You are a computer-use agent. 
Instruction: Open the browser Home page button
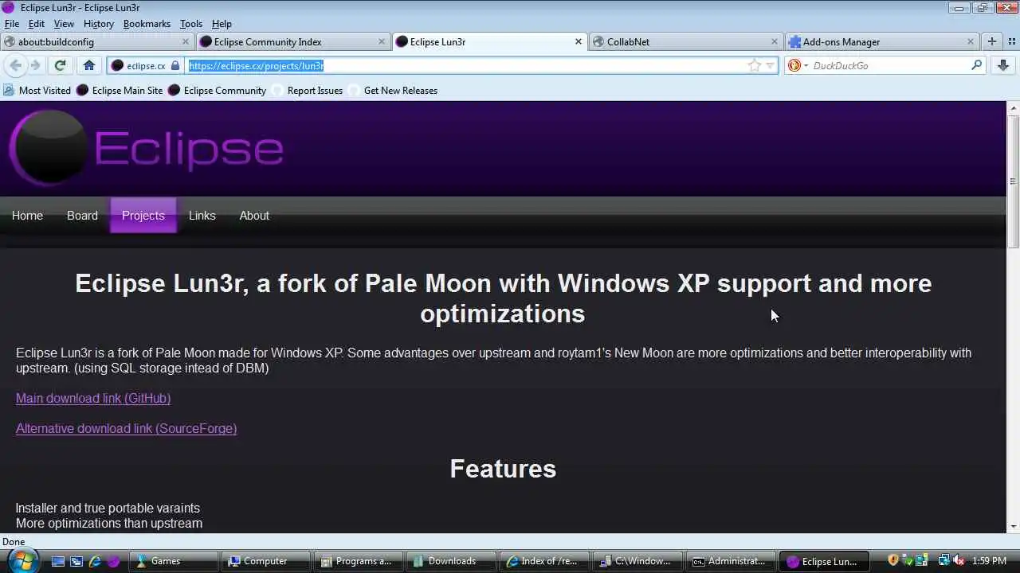click(x=89, y=65)
